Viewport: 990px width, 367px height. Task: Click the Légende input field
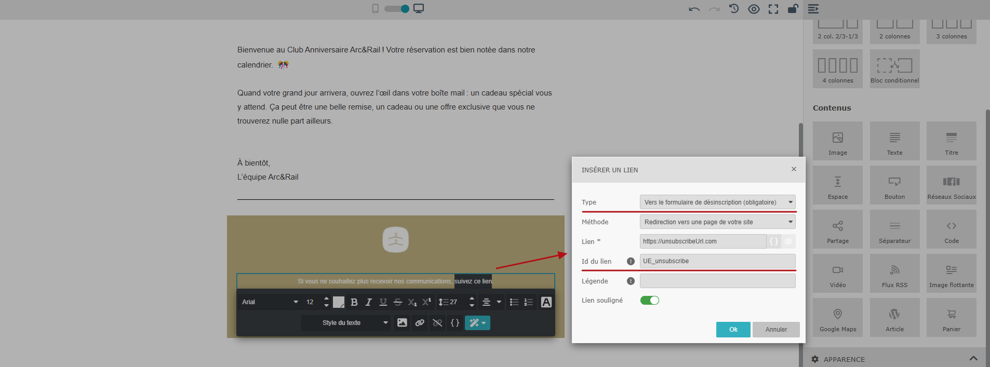coord(718,281)
